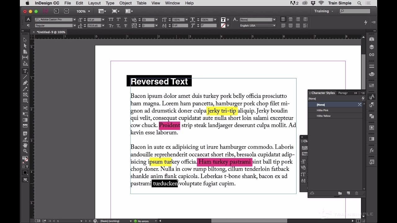Image resolution: width=397 pixels, height=223 pixels.
Task: Toggle Character Formatting Controls (A)
Action: coord(28,20)
